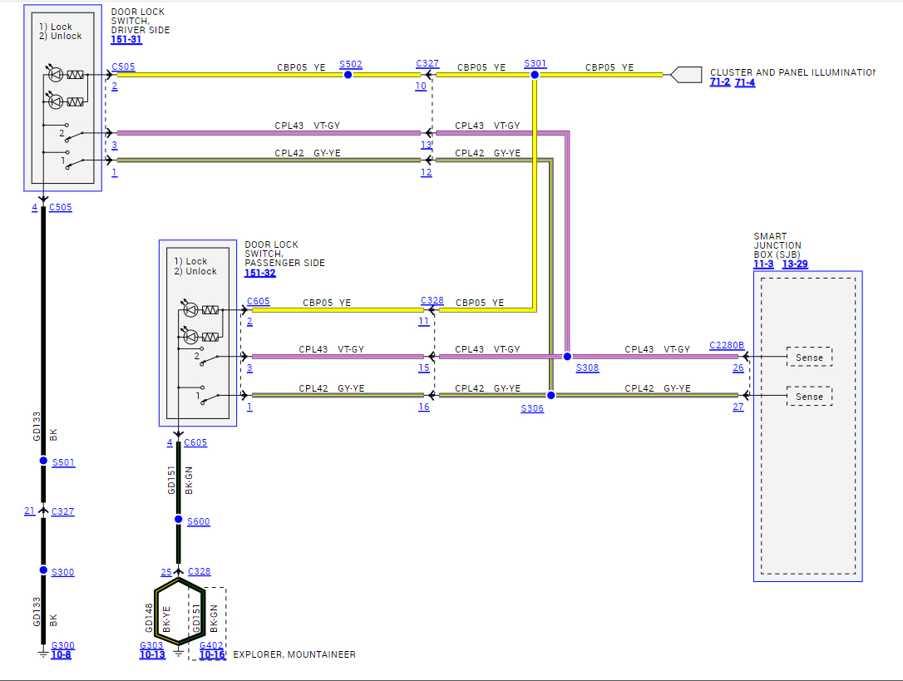Screen dimensions: 903x681
Task: Click the blue S301 splice dot
Action: pos(535,75)
